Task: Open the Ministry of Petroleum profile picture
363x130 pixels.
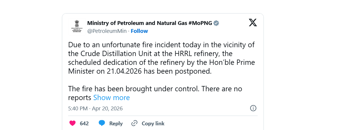Action: pos(77,27)
